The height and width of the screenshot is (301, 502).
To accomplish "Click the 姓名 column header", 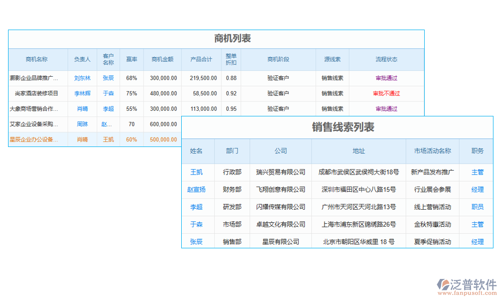I will (x=197, y=151).
